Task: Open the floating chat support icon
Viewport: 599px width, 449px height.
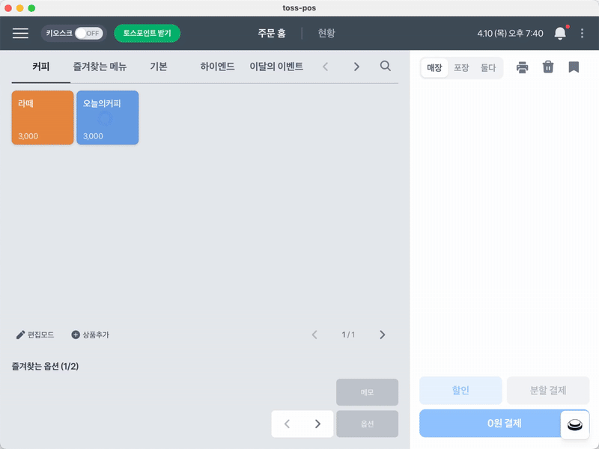Action: tap(574, 425)
